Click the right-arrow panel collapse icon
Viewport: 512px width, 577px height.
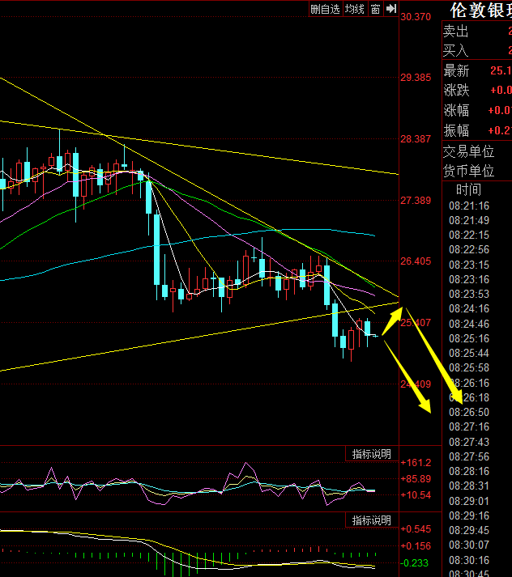[390, 9]
